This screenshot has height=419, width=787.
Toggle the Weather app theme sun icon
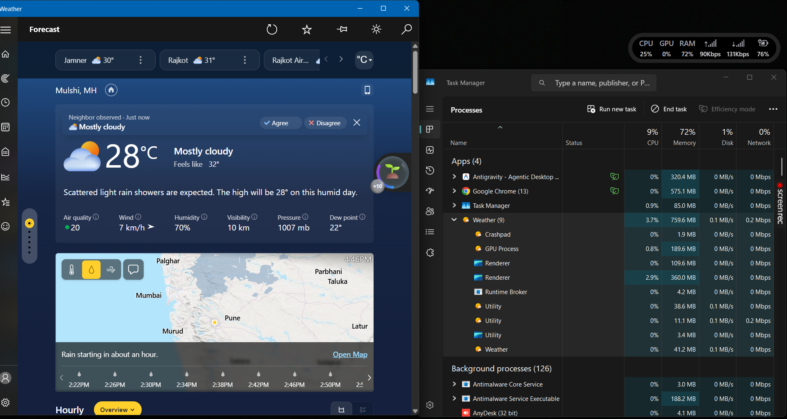click(x=376, y=29)
